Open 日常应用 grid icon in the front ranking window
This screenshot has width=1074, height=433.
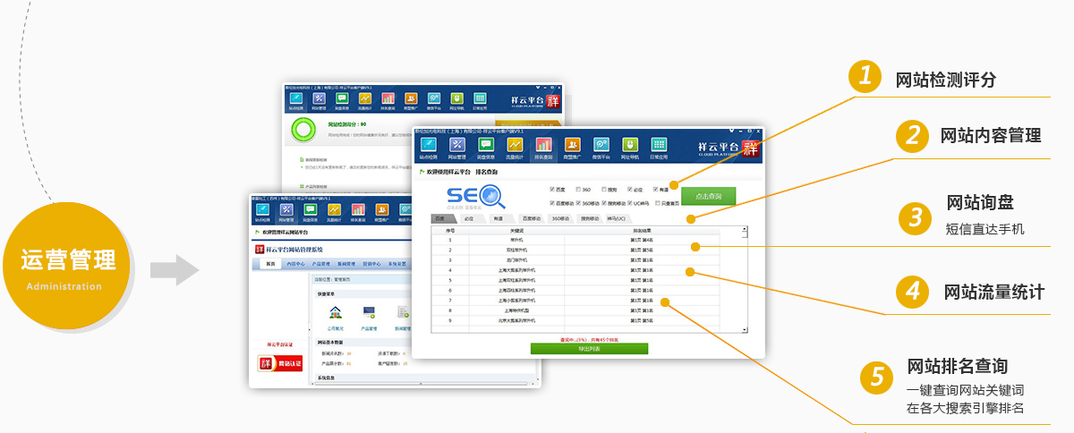[x=658, y=147]
